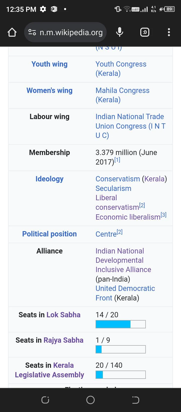Tap the Lok Sabha seats progress bar
Screen dimensions: 181x412
point(120,324)
